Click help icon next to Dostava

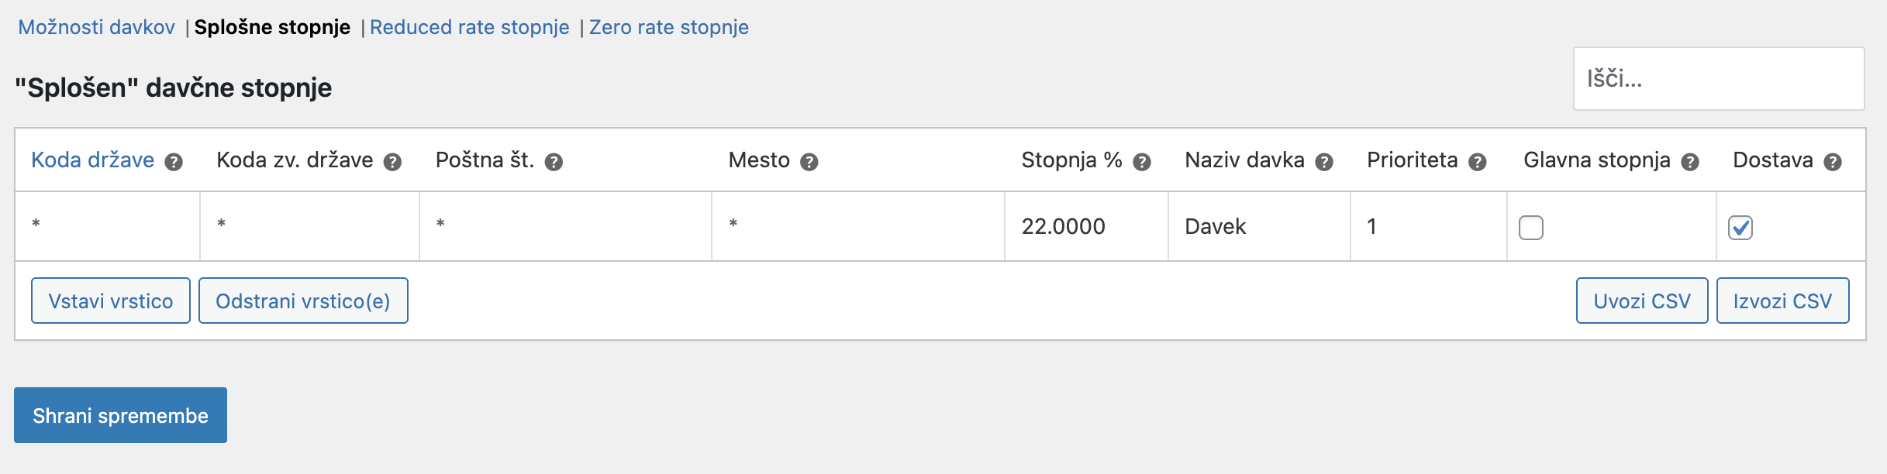click(x=1833, y=162)
